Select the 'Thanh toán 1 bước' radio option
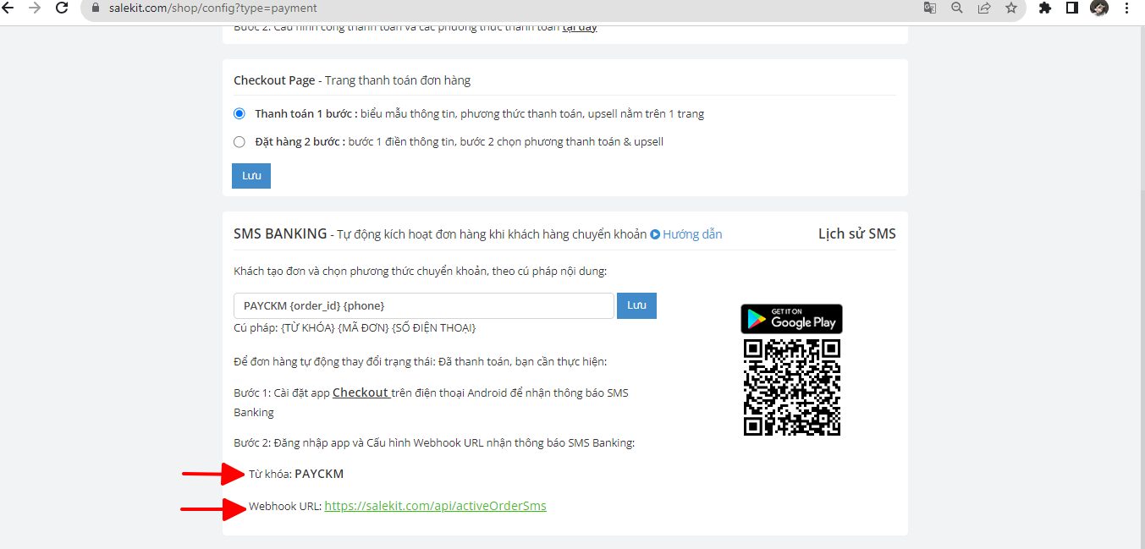This screenshot has width=1145, height=549. pos(239,113)
